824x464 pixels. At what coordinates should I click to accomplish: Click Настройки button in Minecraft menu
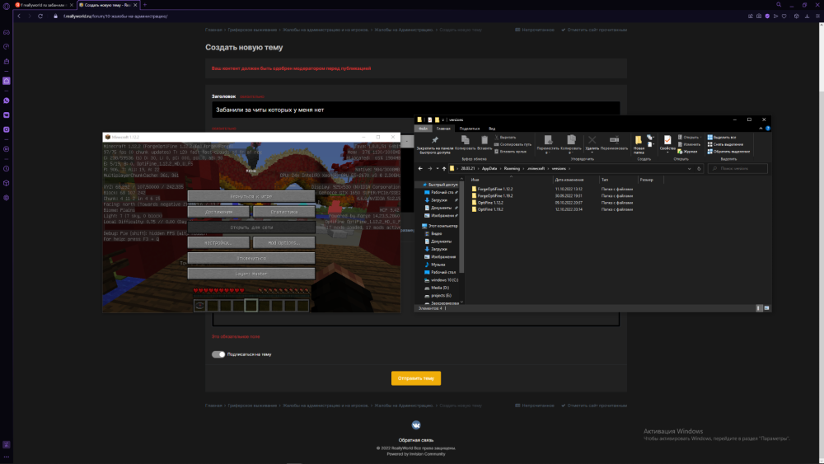pyautogui.click(x=218, y=243)
